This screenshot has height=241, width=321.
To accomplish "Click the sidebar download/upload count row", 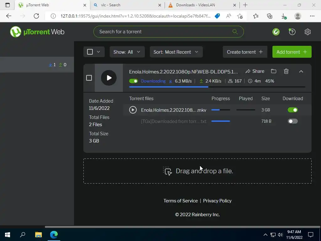I will 37,65.
